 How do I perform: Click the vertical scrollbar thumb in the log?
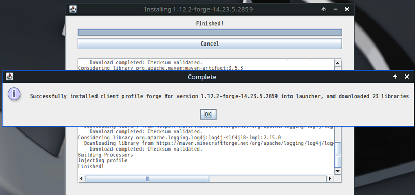[x=338, y=155]
